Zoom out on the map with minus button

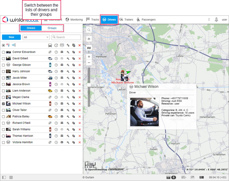(x=89, y=63)
